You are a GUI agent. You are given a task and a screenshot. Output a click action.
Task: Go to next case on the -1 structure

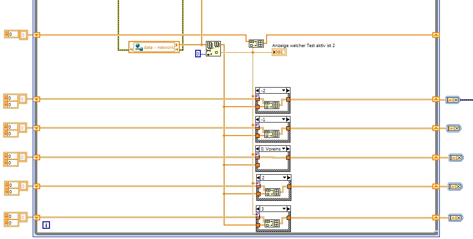tap(288, 119)
